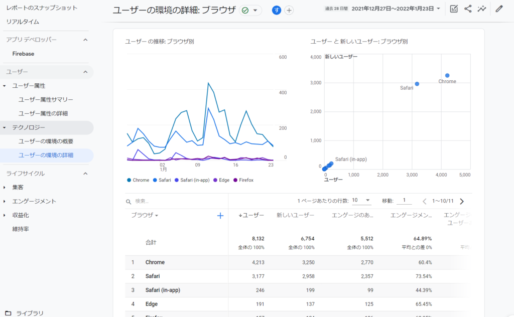Expand the 集客 group
The width and height of the screenshot is (514, 317).
pyautogui.click(x=5, y=187)
